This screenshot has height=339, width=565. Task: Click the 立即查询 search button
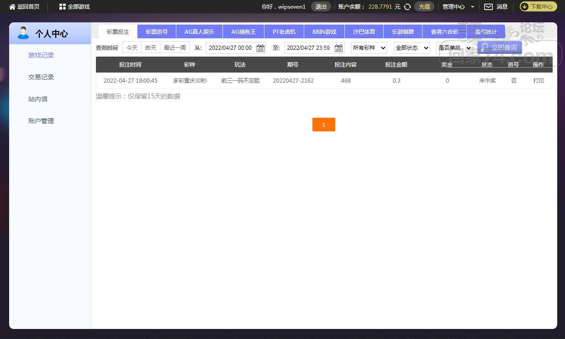pos(499,47)
